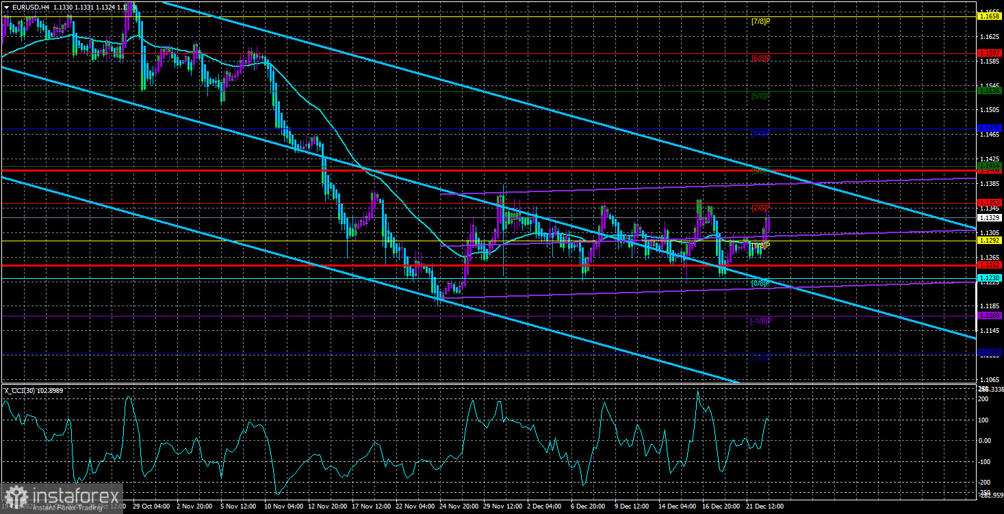Select the [5/8]P Murray level label
Image resolution: width=1004 pixels, height=514 pixels.
pyautogui.click(x=760, y=96)
